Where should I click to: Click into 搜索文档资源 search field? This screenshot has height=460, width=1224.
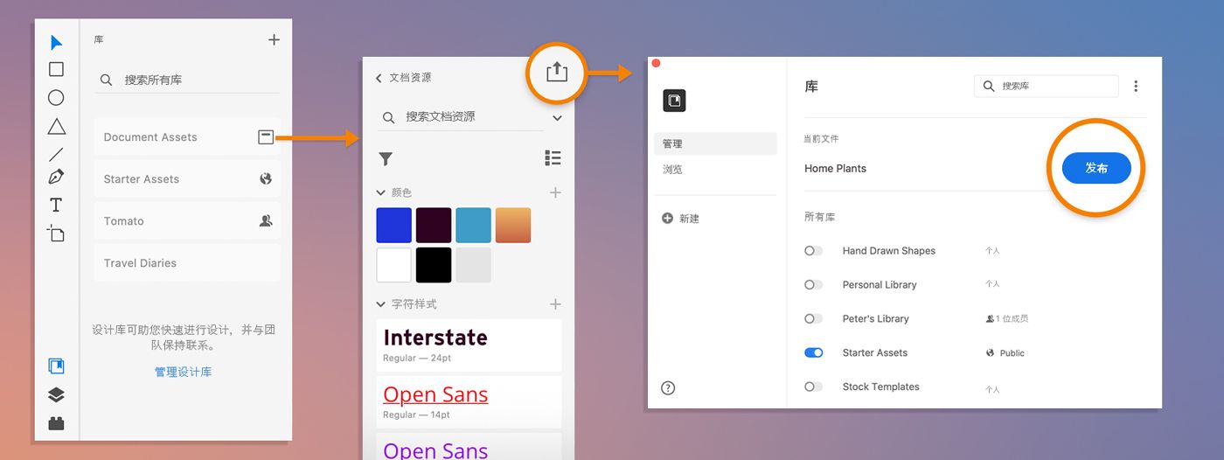click(460, 117)
